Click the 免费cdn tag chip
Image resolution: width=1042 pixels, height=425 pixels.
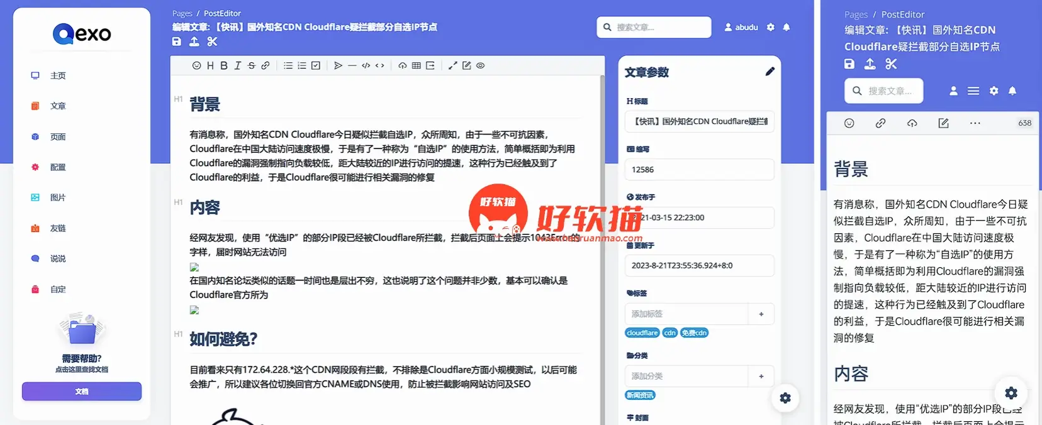(x=694, y=333)
